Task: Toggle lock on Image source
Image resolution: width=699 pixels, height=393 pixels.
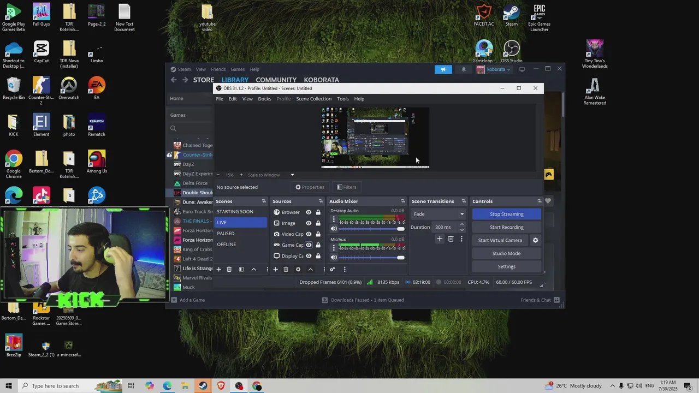Action: click(x=318, y=223)
